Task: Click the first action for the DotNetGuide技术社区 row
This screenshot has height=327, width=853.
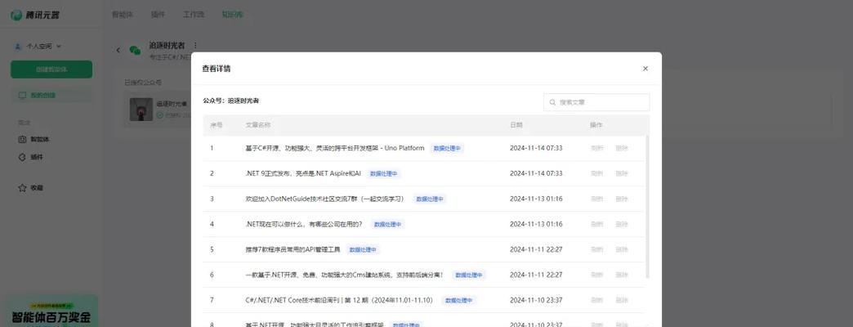Action: pyautogui.click(x=596, y=199)
